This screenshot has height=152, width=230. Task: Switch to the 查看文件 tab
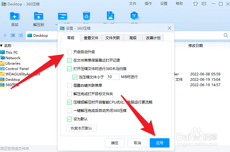tap(91, 38)
